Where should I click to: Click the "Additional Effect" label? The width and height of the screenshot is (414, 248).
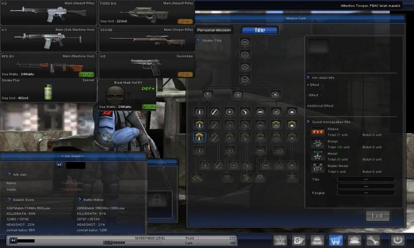320,106
